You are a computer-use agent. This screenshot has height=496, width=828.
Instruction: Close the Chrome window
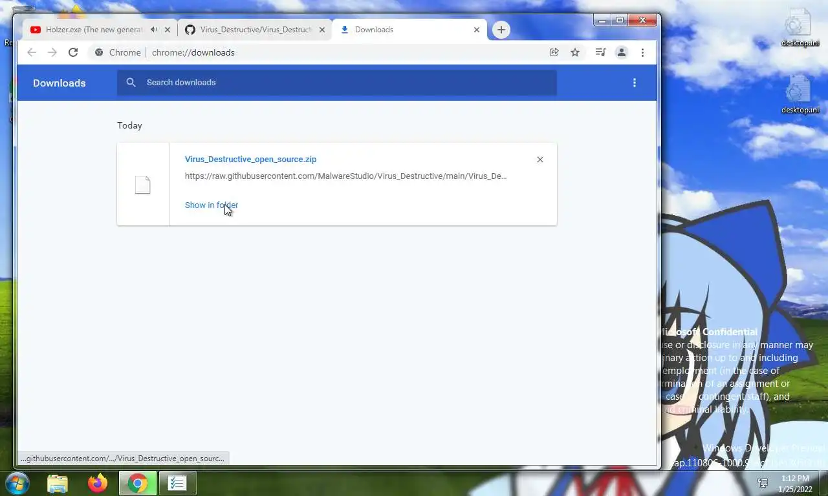(x=642, y=21)
